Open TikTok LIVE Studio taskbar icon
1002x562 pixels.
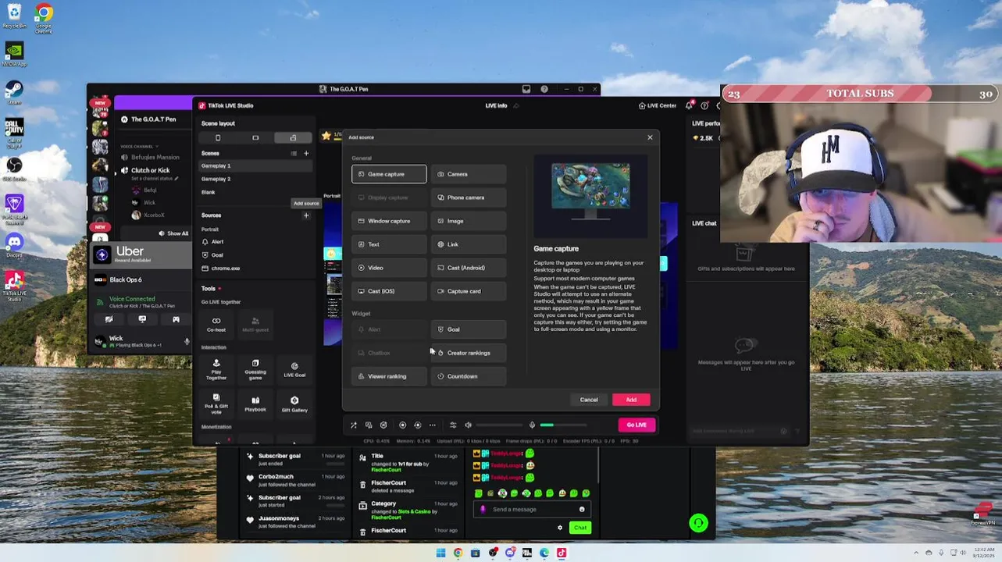pos(562,553)
